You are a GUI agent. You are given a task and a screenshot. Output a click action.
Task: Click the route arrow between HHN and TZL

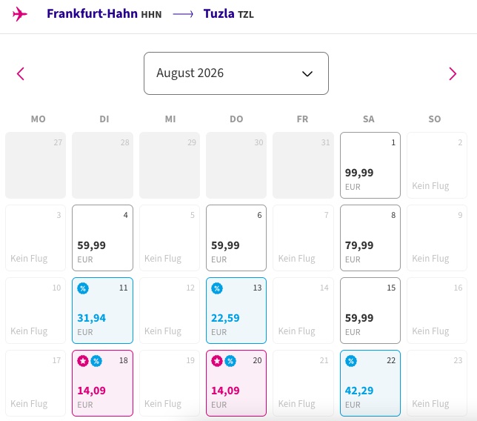(x=183, y=14)
